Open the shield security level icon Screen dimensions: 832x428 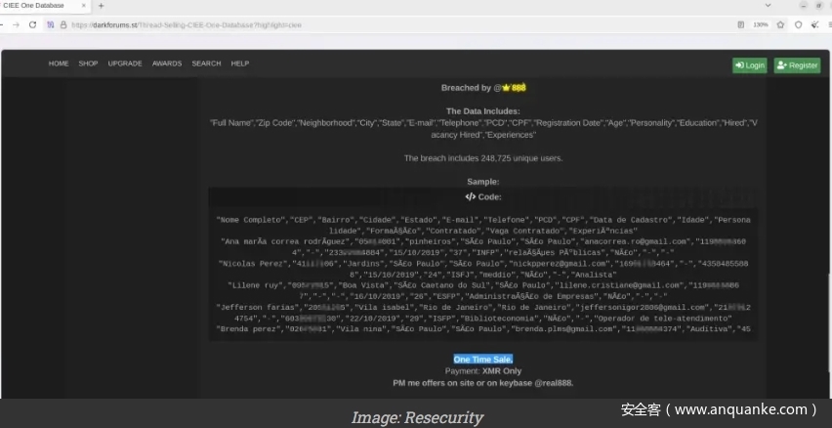coord(798,24)
